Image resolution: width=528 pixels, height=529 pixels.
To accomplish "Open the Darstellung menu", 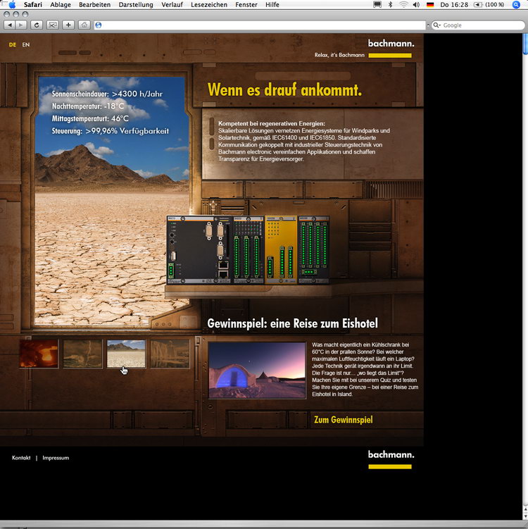I will point(136,5).
